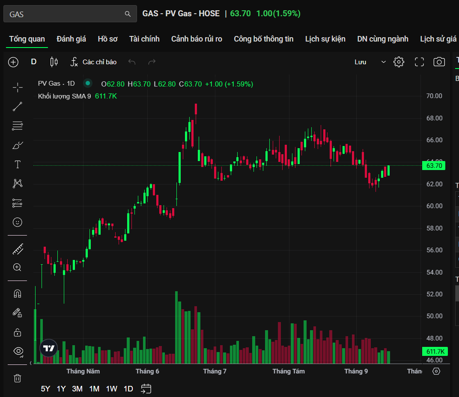Open the Fibonacci retracement tool
Screen dimensions: 459x397
18,126
